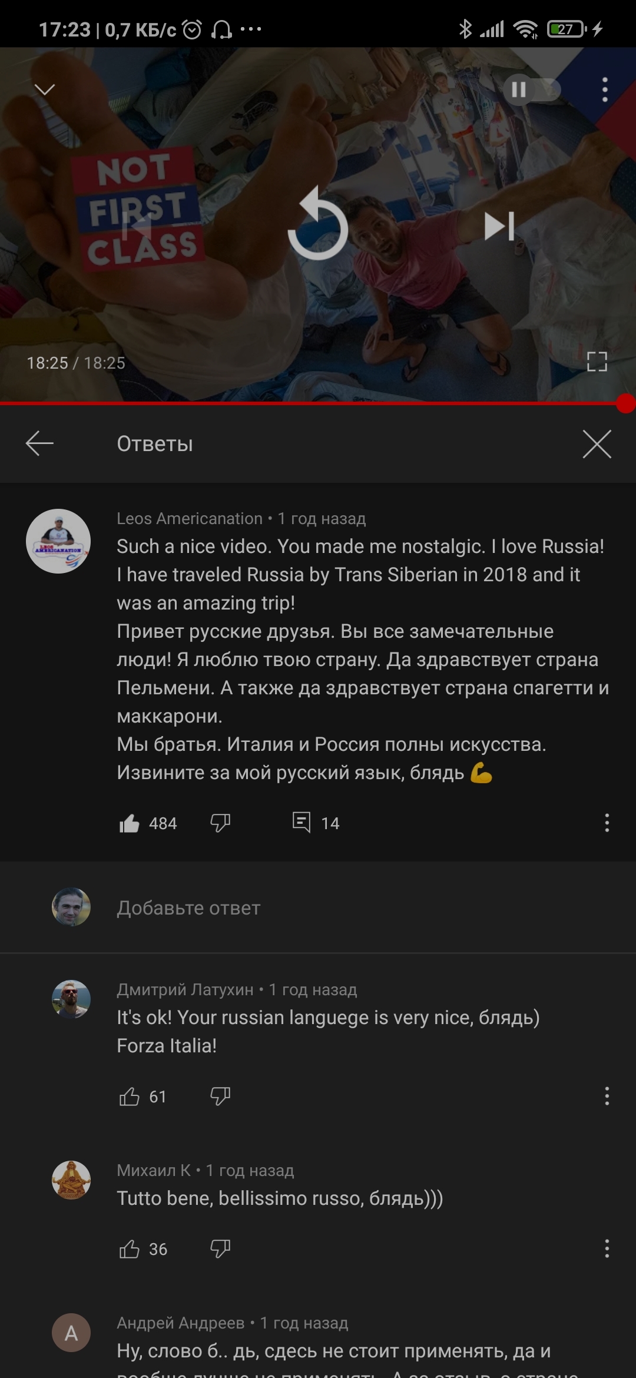Seek using the red progress bar handle
The height and width of the screenshot is (1378, 636).
click(x=625, y=404)
